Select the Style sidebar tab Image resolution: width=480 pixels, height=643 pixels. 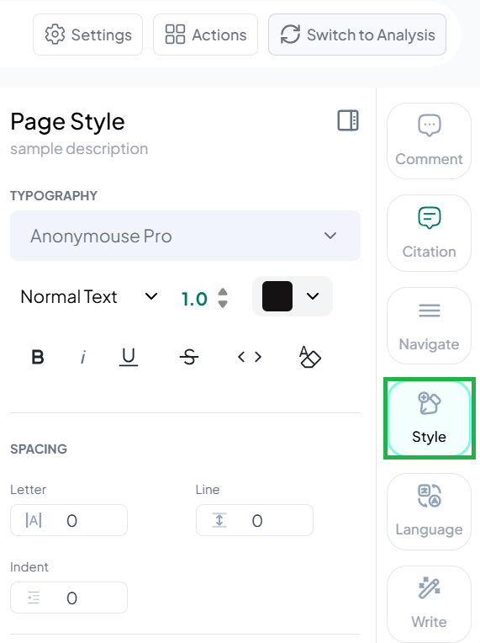[429, 418]
